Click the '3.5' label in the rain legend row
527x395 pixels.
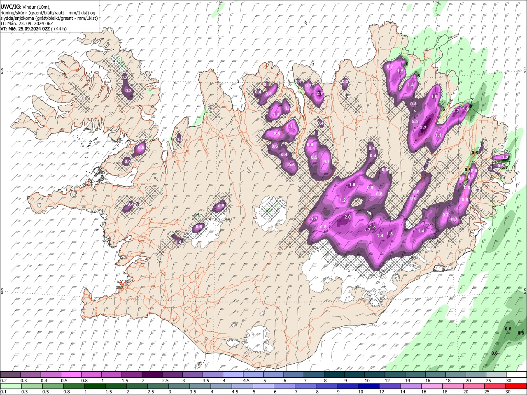(x=193, y=392)
